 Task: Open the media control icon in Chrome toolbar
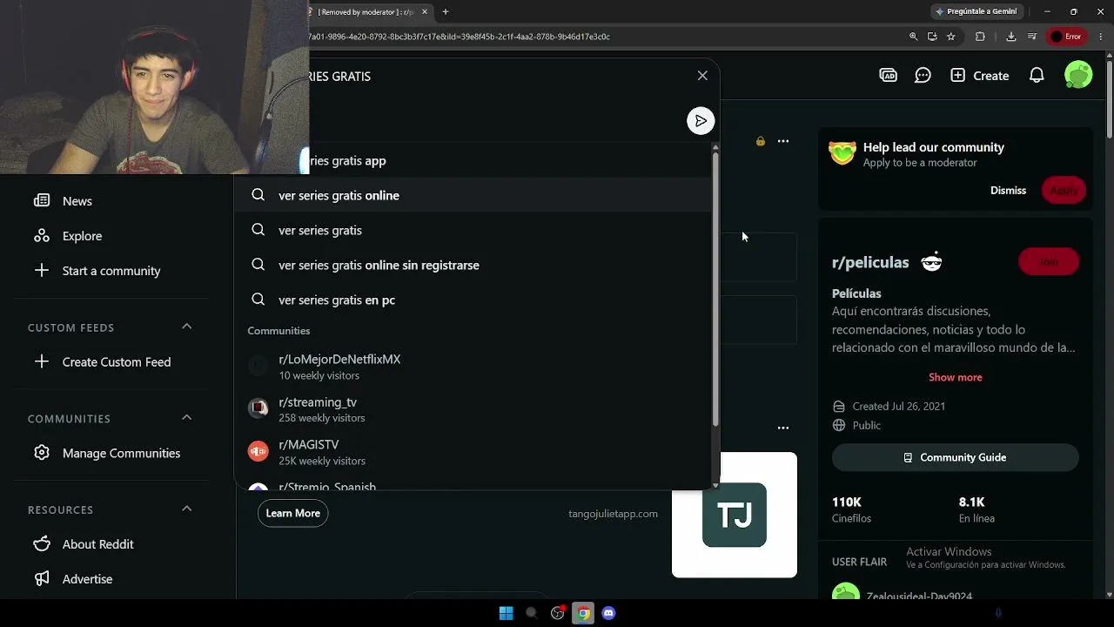1032,37
